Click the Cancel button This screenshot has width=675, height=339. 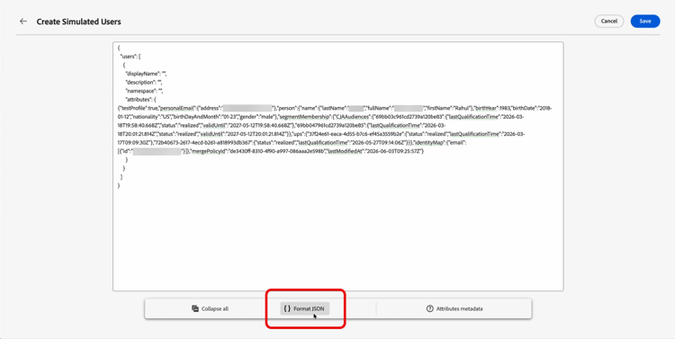[608, 21]
